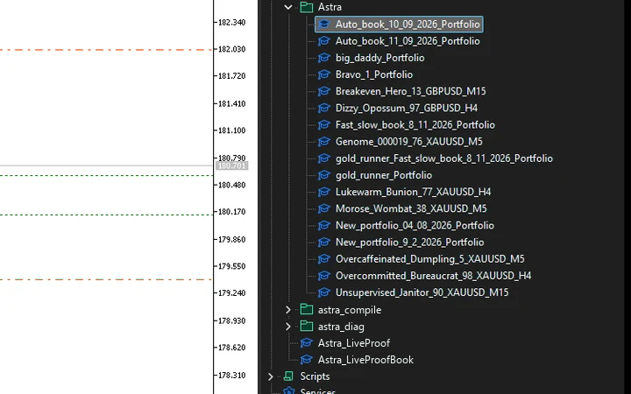Viewport: 631px width, 394px height.
Task: Click the astra_diag folder label
Action: point(341,327)
